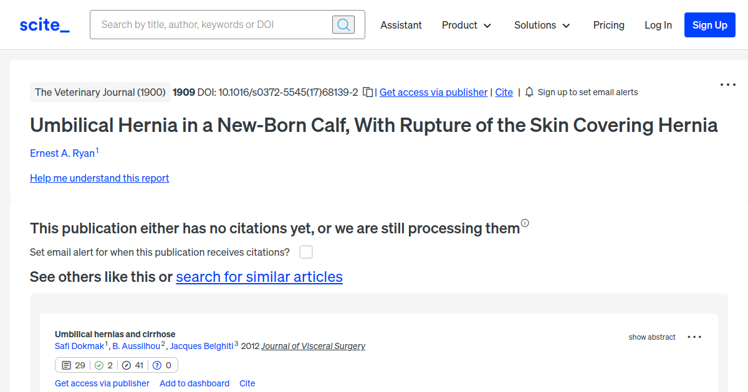The image size is (748, 392).
Task: Open the three-dot menu on the Umbilical hernias card
Action: [694, 337]
